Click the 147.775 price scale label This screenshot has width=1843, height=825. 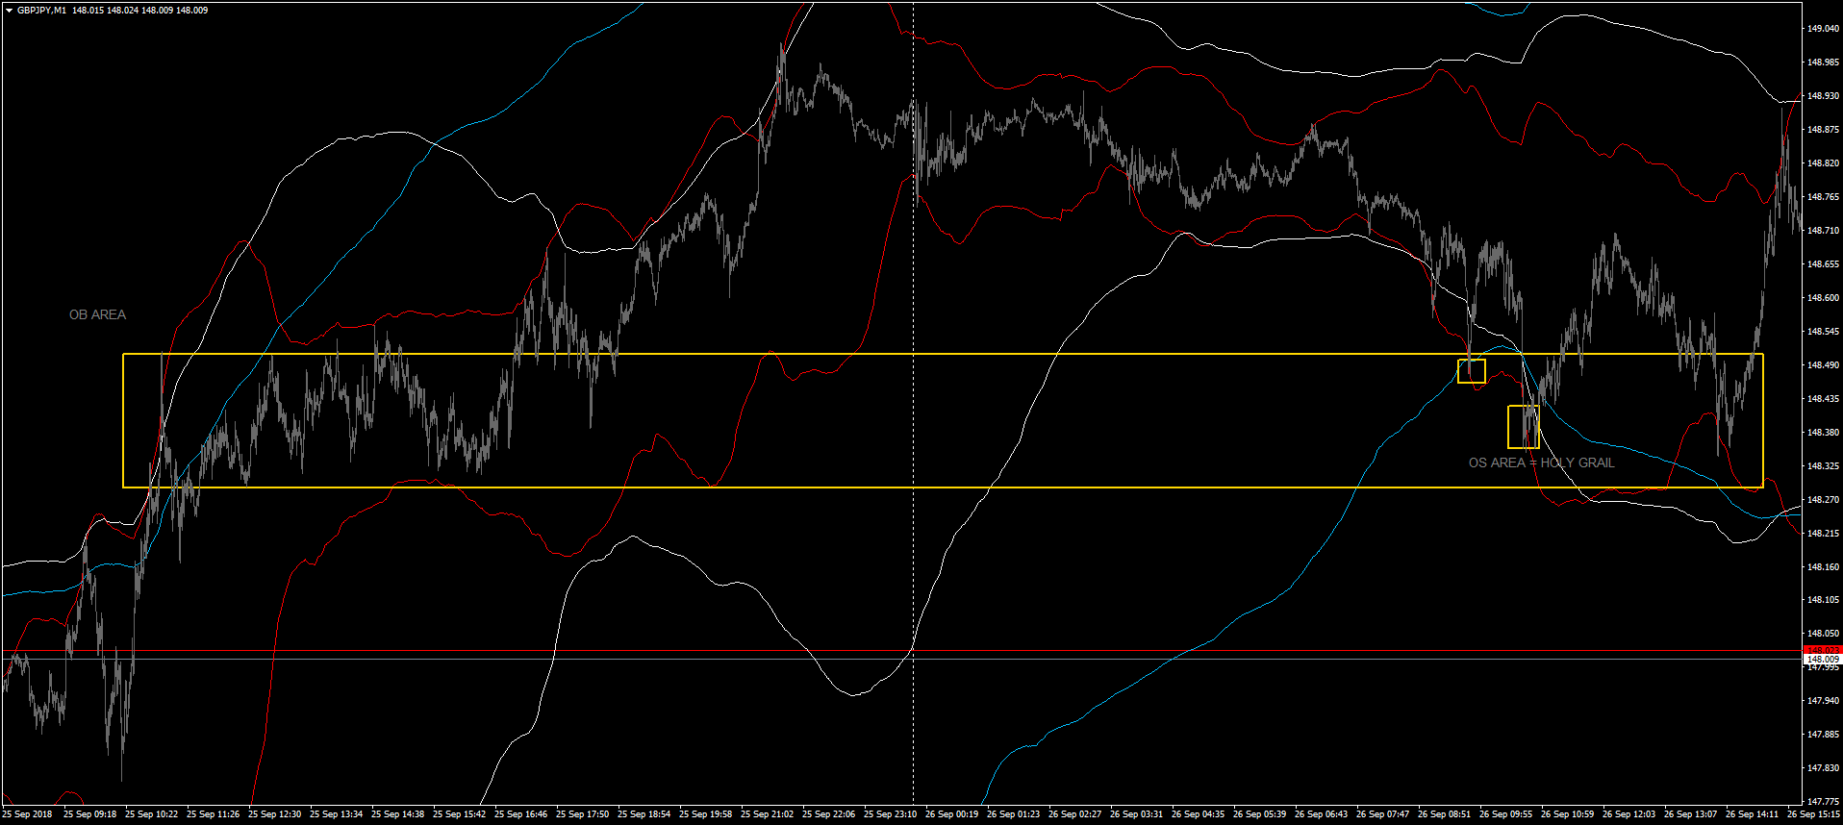coord(1823,802)
